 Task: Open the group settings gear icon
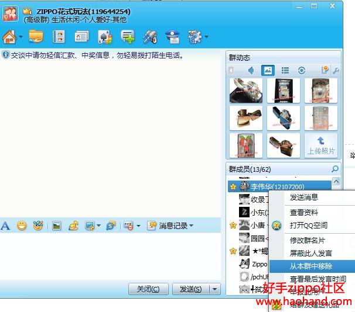point(194,37)
